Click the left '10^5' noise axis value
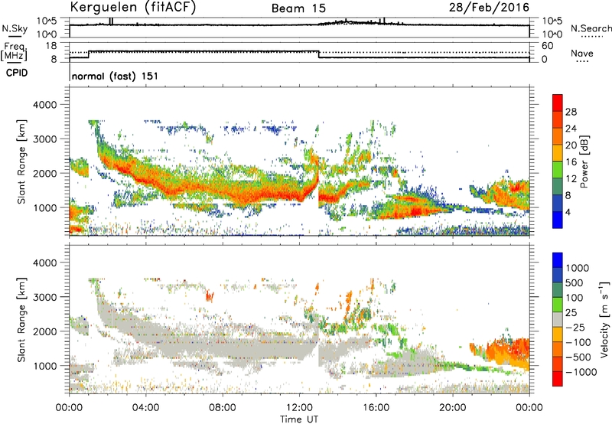Viewport: 612px width, 424px height. [x=47, y=21]
